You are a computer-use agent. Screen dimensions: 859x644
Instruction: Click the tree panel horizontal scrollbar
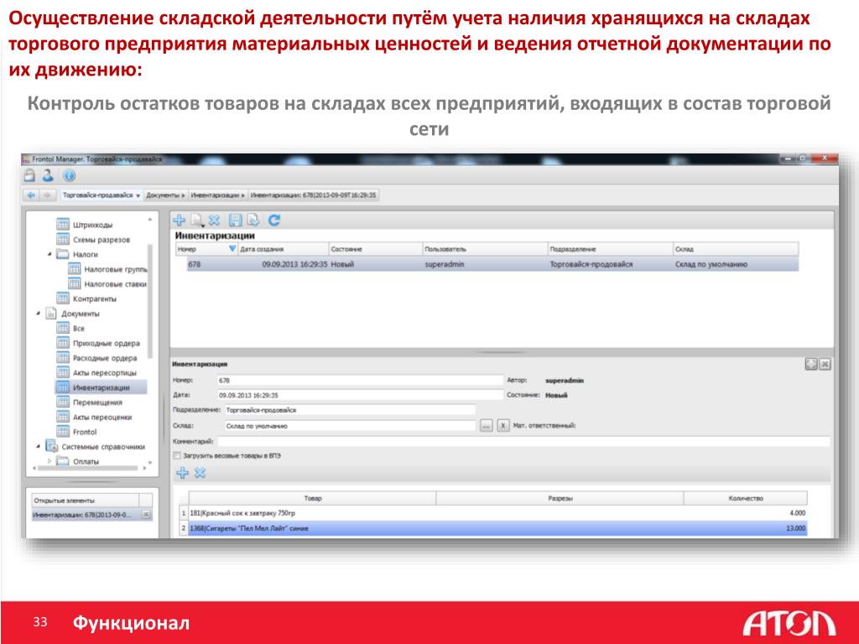pyautogui.click(x=86, y=468)
